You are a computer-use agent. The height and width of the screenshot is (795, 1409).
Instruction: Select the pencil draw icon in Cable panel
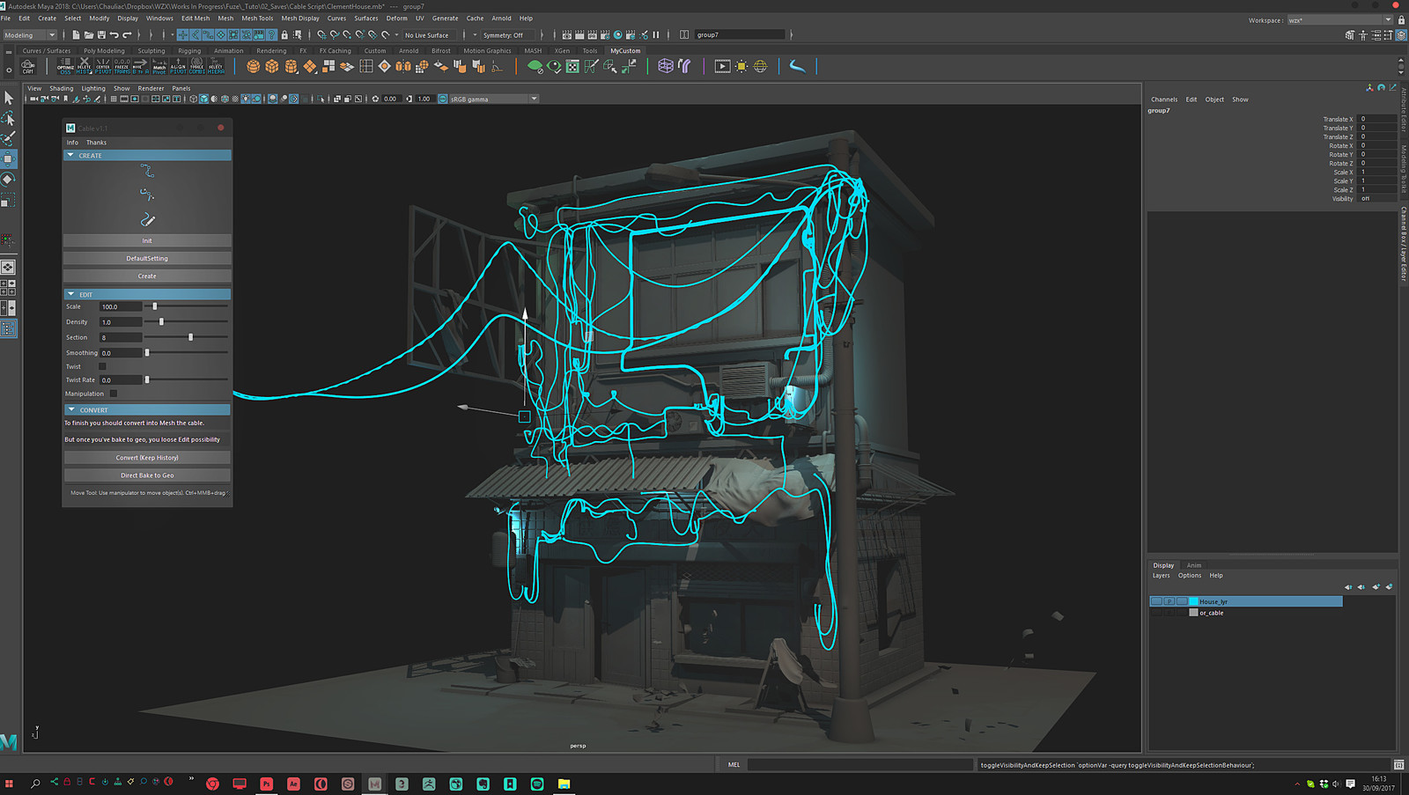point(147,218)
